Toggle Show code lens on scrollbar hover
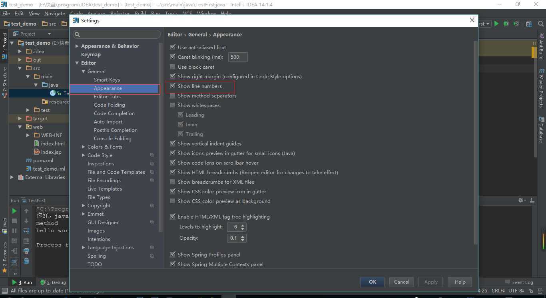Screen dimensions: 546x298 pos(173,163)
